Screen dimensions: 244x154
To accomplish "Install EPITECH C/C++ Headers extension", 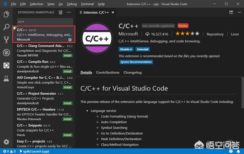I will pos(67,119).
